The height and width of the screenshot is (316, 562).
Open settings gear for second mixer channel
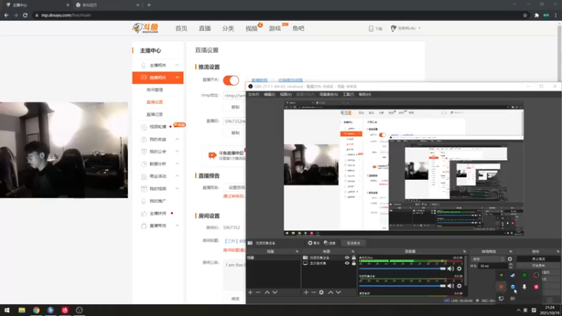click(x=459, y=286)
